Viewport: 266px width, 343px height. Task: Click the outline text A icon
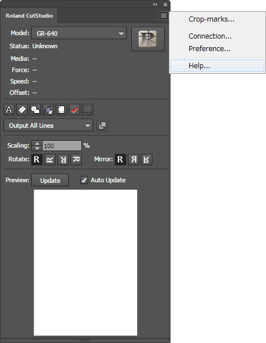tap(9, 110)
